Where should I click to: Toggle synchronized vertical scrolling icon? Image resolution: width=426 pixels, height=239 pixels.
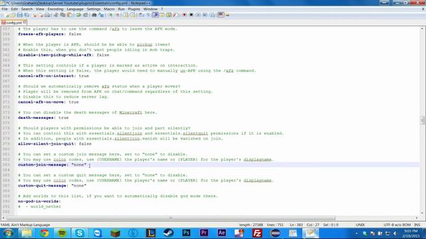(x=126, y=15)
